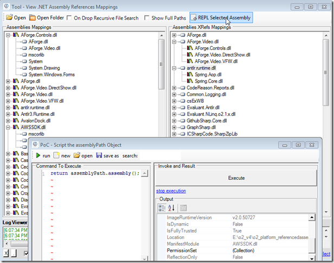Switch Output property grid to categorized view
This screenshot has width=334, height=263.
click(162, 208)
